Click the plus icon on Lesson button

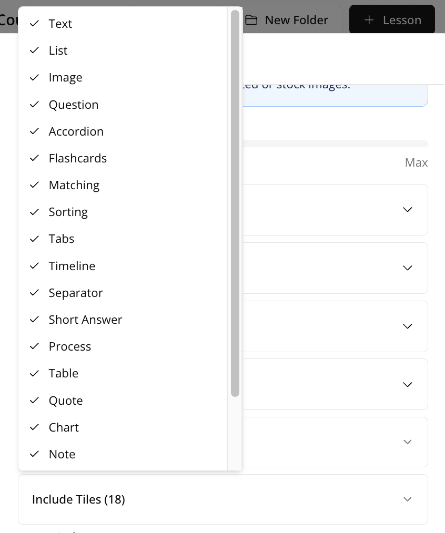[x=369, y=20]
